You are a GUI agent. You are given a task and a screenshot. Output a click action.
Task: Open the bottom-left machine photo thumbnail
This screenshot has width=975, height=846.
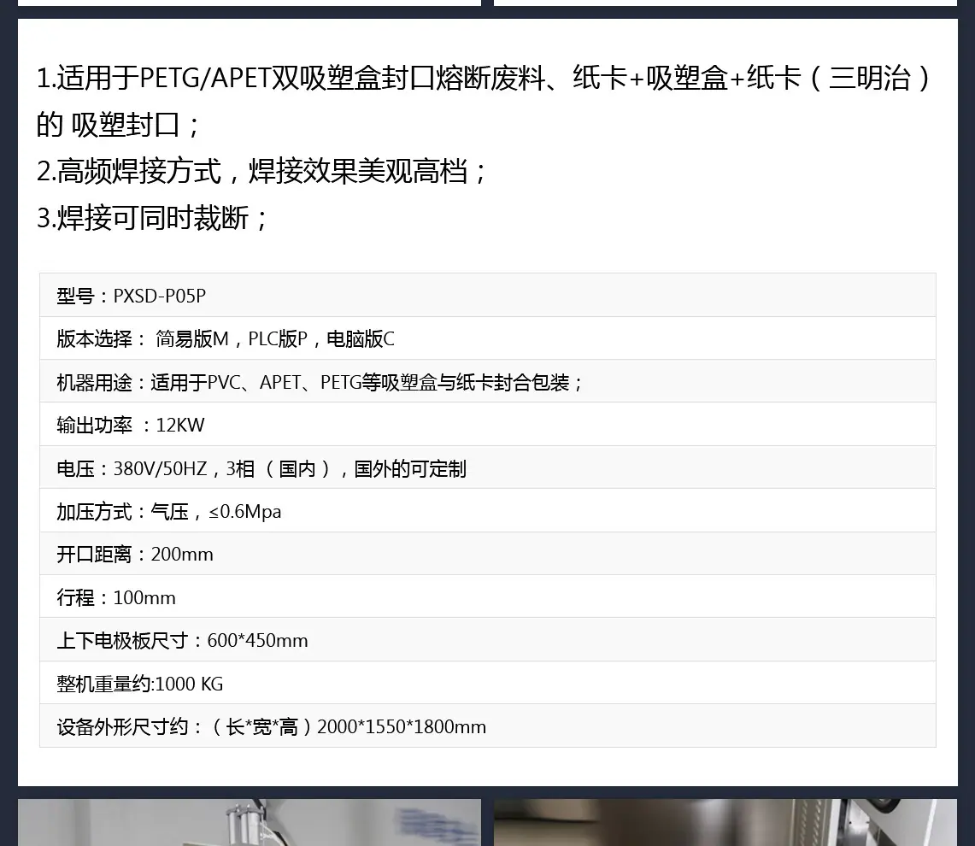tap(250, 822)
